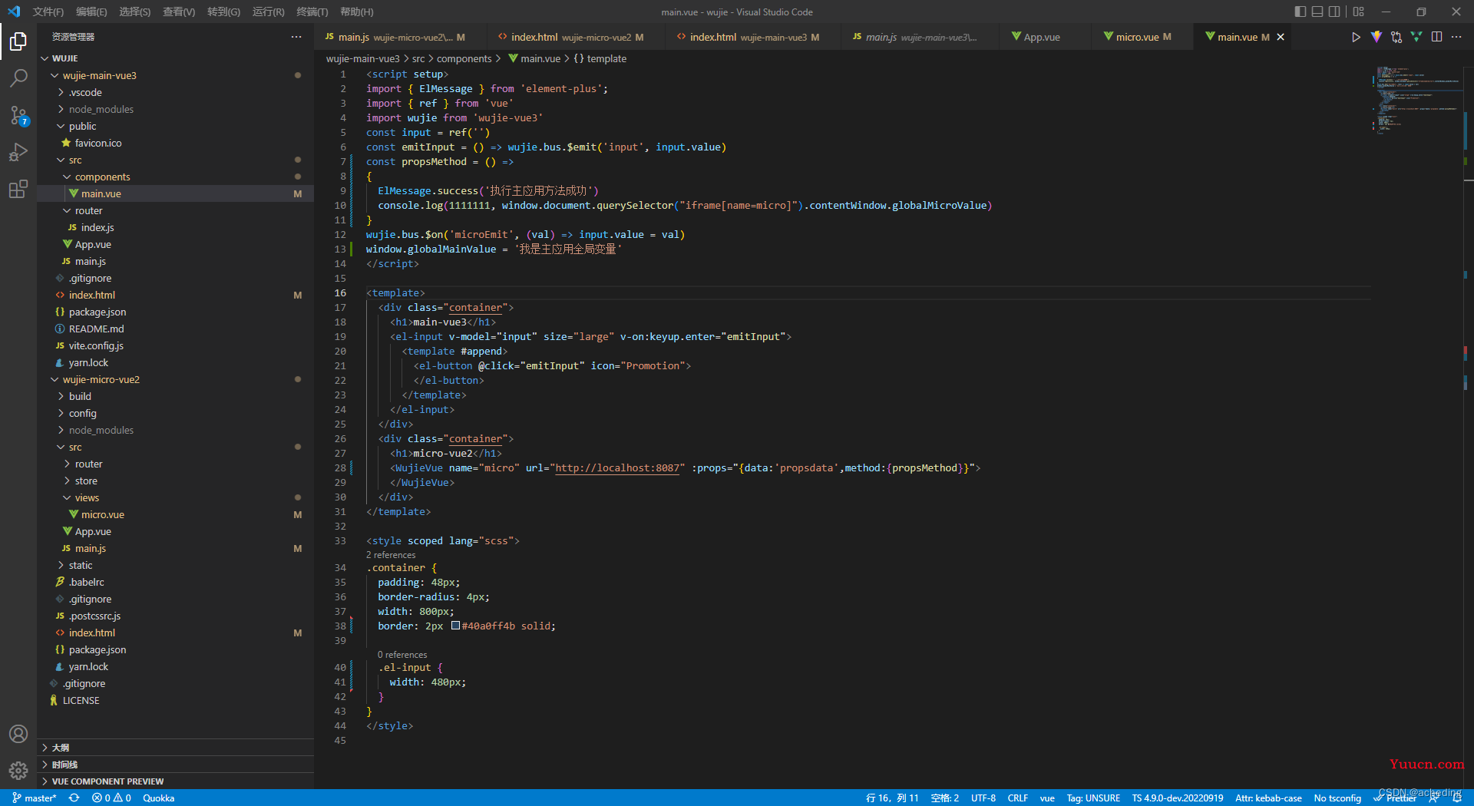Open the 帮助(H) menu
The width and height of the screenshot is (1474, 806).
[357, 12]
